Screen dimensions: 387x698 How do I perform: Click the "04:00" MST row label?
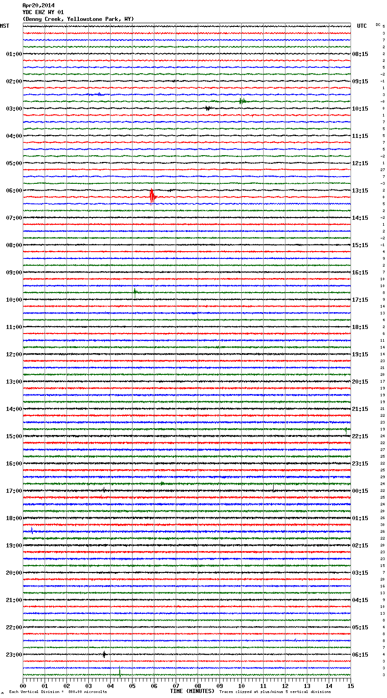(14, 136)
